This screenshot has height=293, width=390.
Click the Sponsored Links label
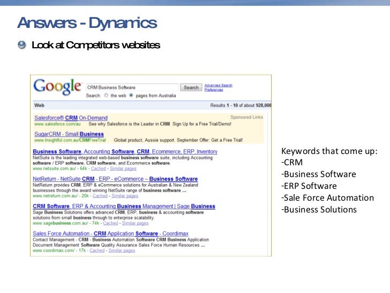click(x=246, y=117)
